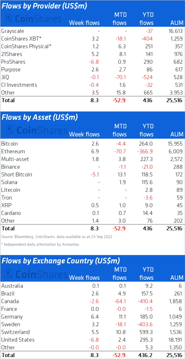Click the Solana asset row label

tap(9, 182)
